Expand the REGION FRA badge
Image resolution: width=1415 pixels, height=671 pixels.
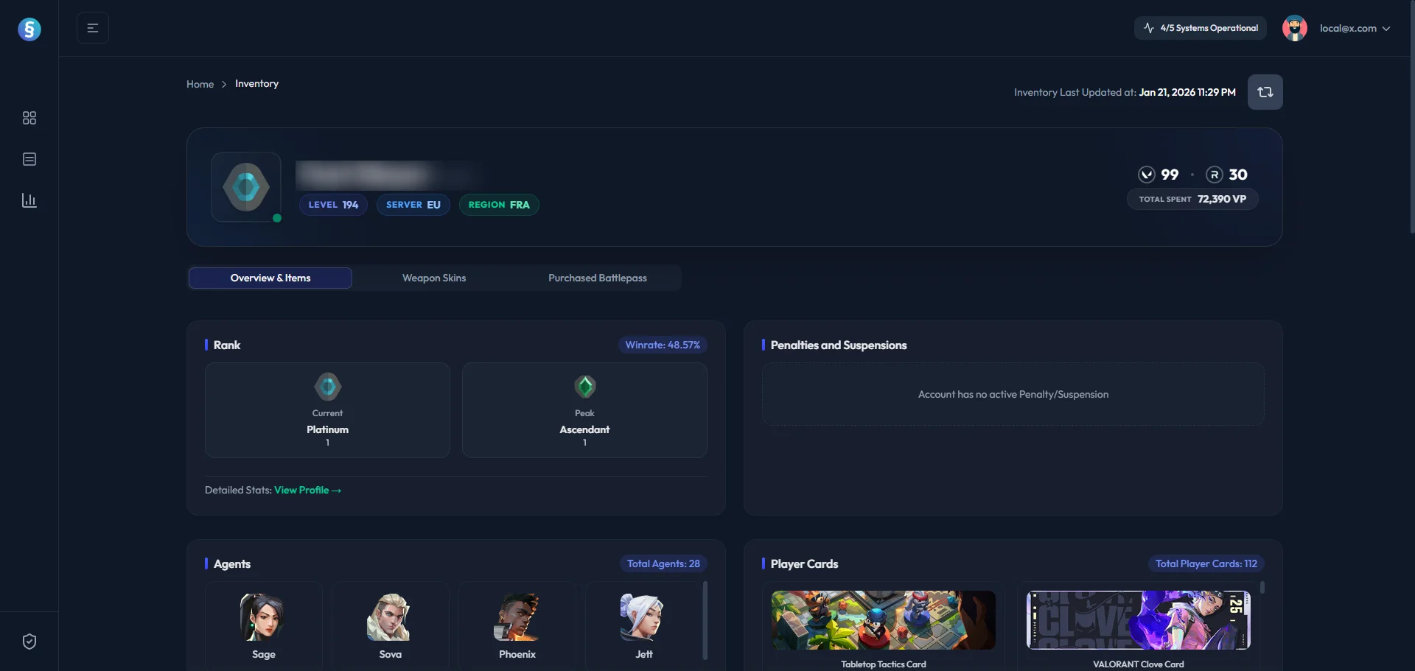coord(498,204)
